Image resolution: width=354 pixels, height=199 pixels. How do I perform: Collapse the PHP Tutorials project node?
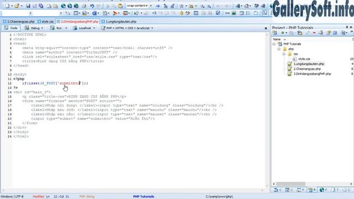[x=274, y=44]
